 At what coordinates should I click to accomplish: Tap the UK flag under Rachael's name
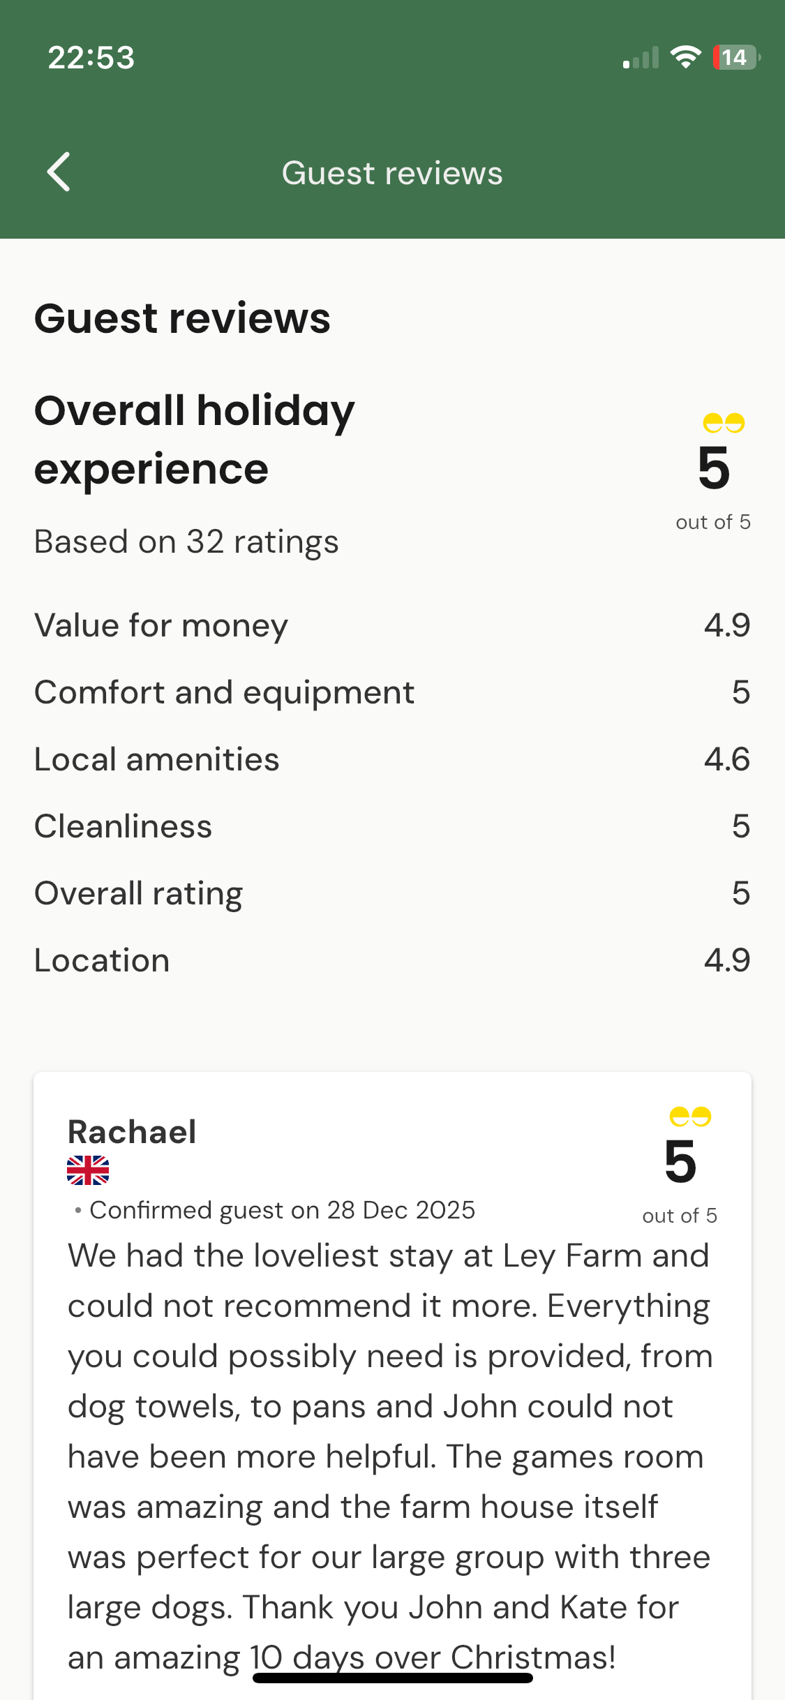(88, 1170)
